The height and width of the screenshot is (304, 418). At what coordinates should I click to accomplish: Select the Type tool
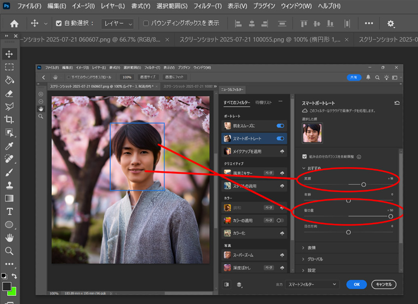point(9,211)
